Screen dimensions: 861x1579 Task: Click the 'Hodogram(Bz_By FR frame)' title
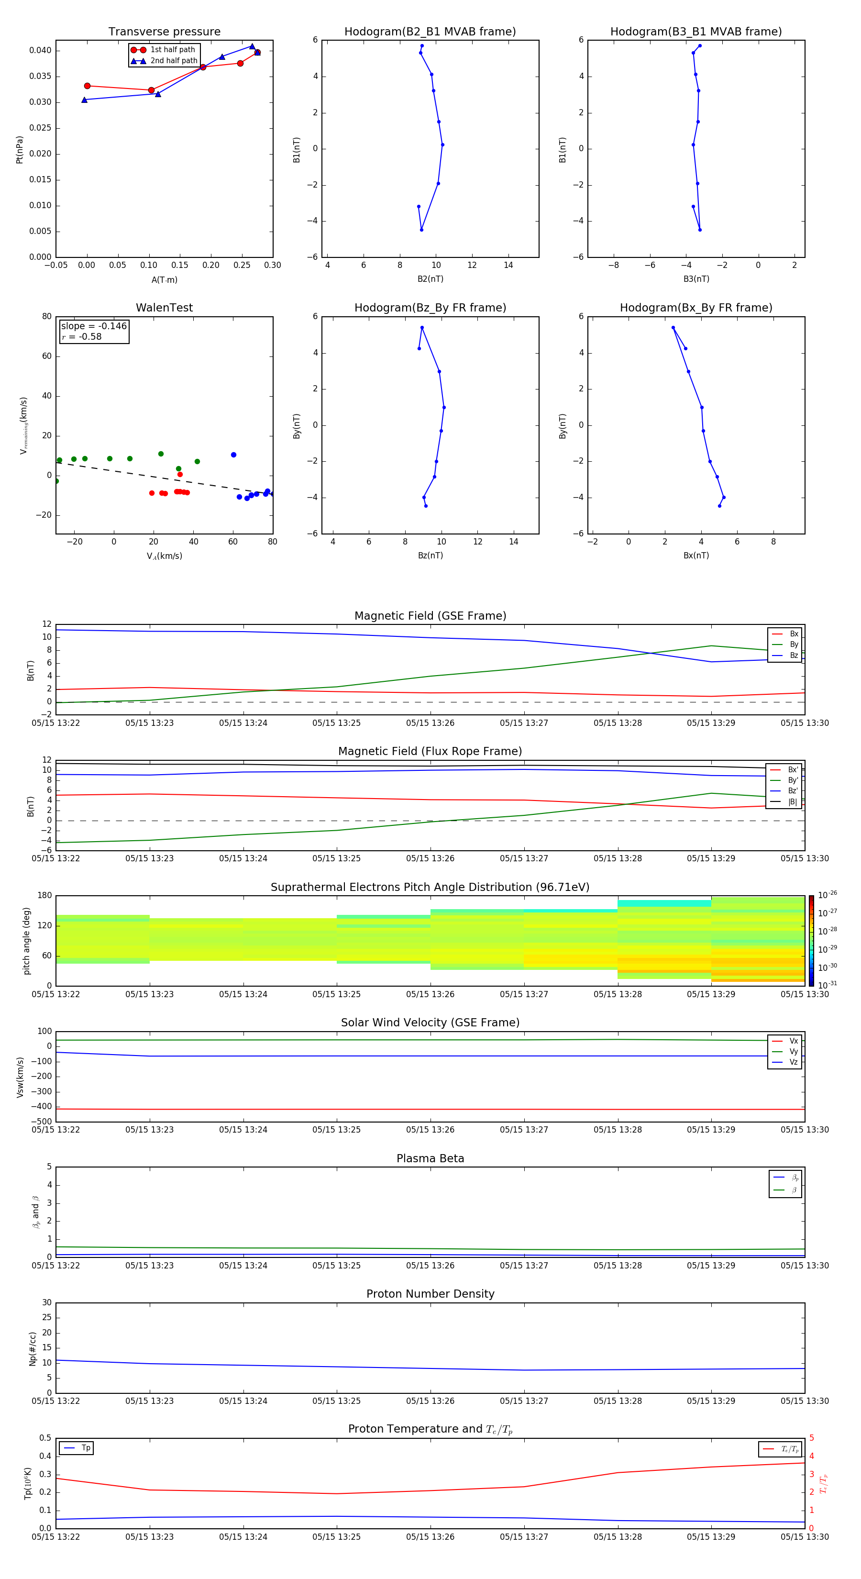click(x=430, y=308)
